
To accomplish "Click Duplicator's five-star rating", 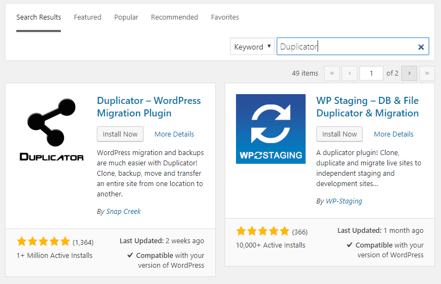I will pyautogui.click(x=44, y=241).
